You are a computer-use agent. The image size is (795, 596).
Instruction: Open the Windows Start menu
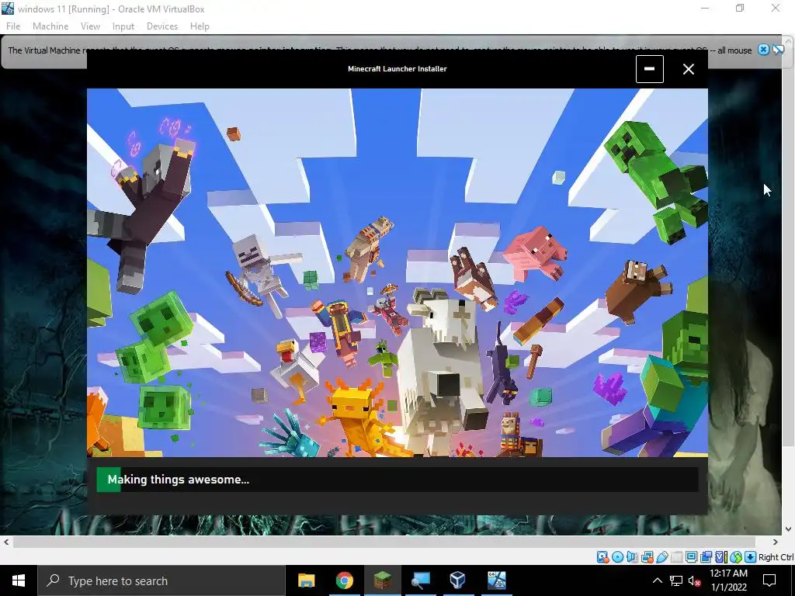tap(19, 580)
